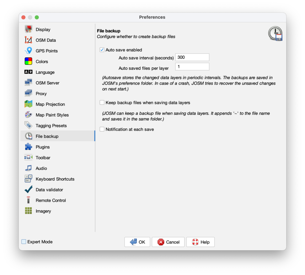
Task: Click the File backup clock icon
Action: pos(28,136)
